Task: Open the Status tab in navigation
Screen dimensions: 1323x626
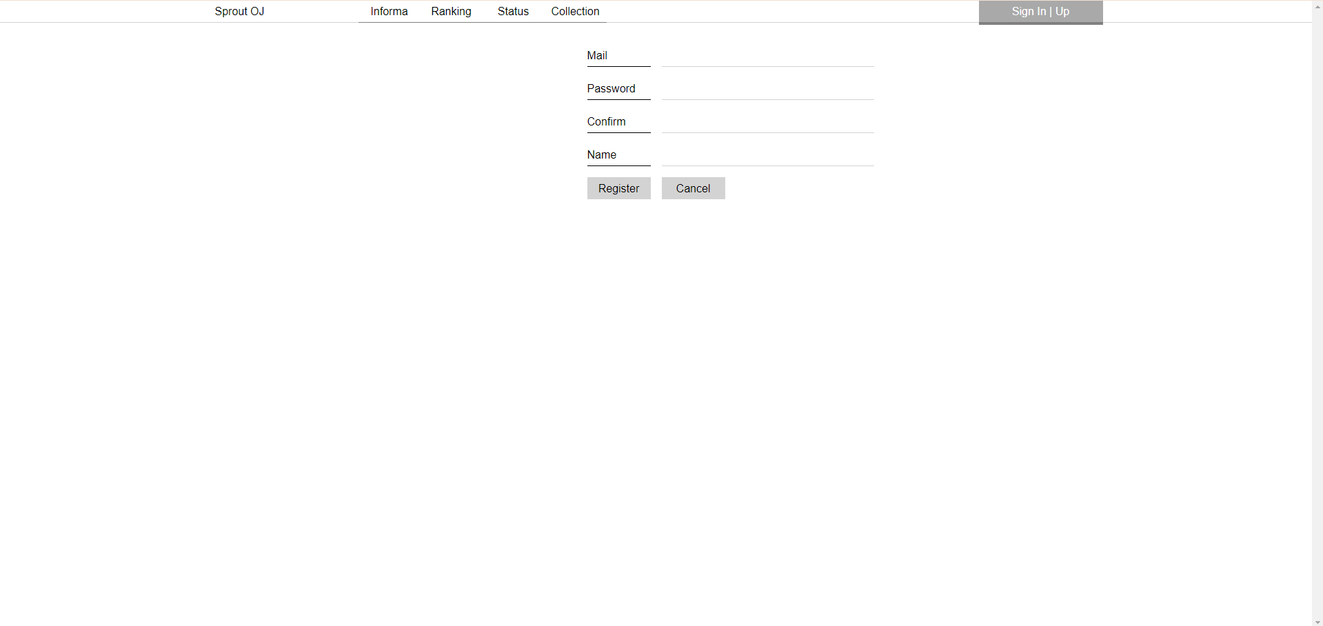Action: click(x=513, y=11)
